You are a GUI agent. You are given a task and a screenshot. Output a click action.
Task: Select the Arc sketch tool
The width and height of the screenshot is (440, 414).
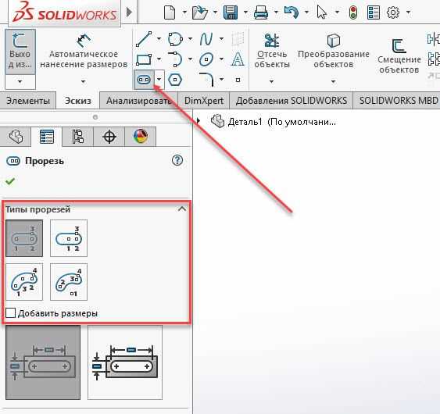coord(175,59)
